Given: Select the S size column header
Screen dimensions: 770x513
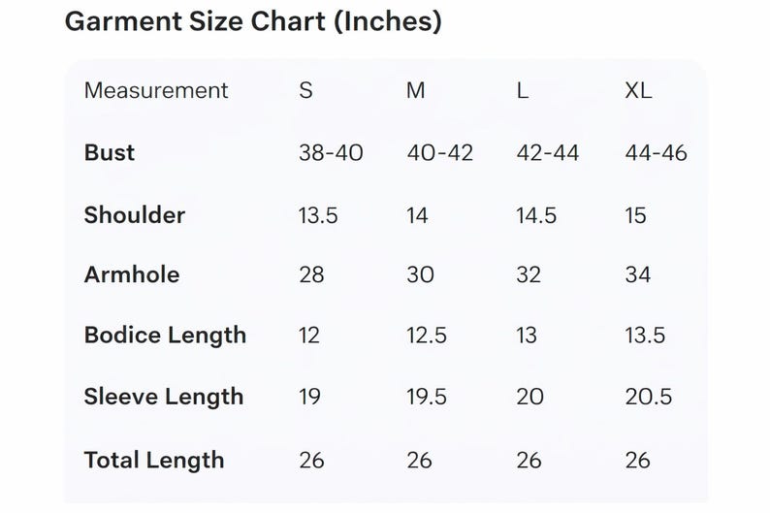Looking at the screenshot, I should 305,90.
